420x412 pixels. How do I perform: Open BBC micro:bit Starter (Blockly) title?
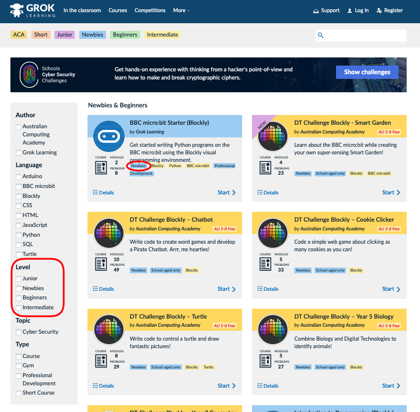tap(169, 122)
